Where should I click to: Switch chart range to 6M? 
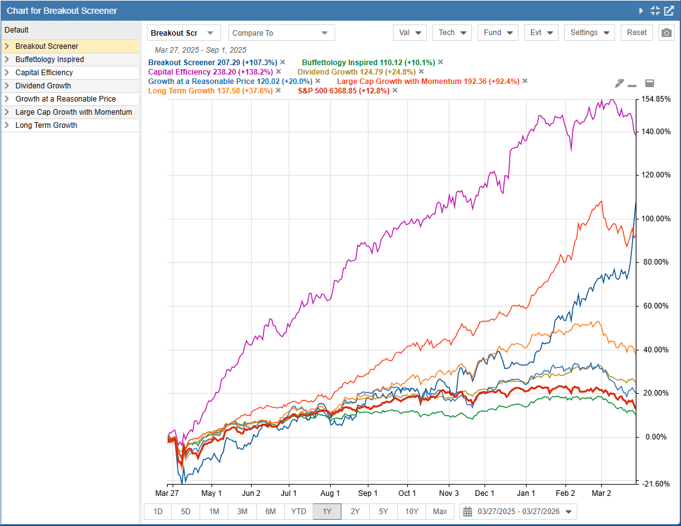tap(271, 512)
